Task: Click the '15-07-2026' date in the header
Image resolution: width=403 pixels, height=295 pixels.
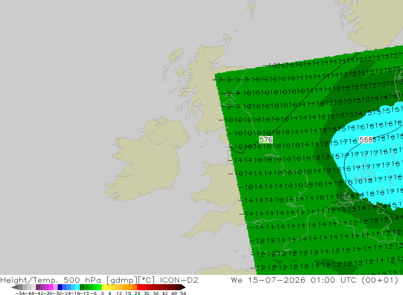Action: click(276, 280)
